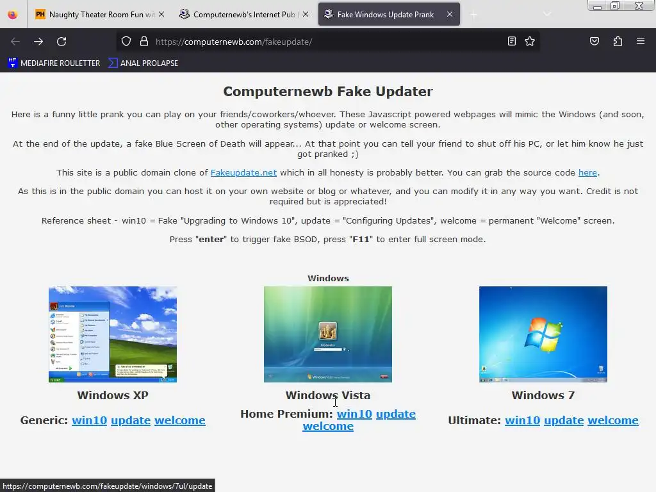Open the tracking protection shield icon

[126, 42]
